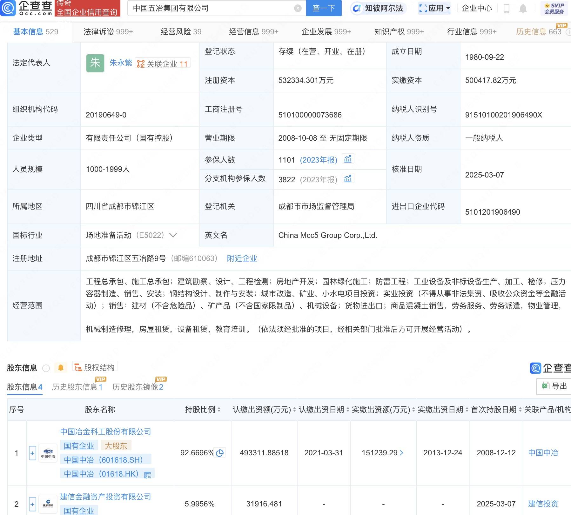Viewport: 571px width, 515px height.
Task: Click the 建信投资 logo thumbnail
Action: pos(48,504)
